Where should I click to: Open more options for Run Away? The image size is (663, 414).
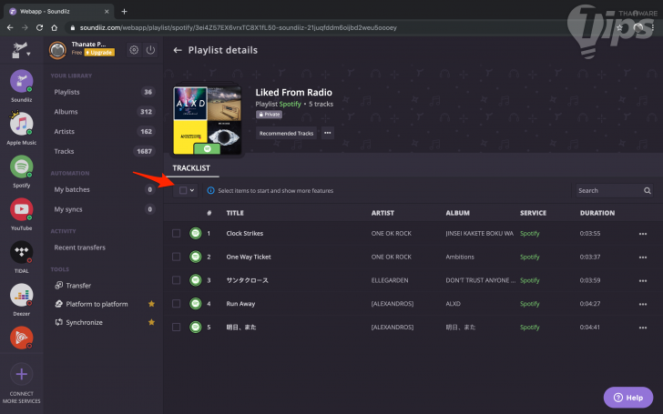[643, 304]
